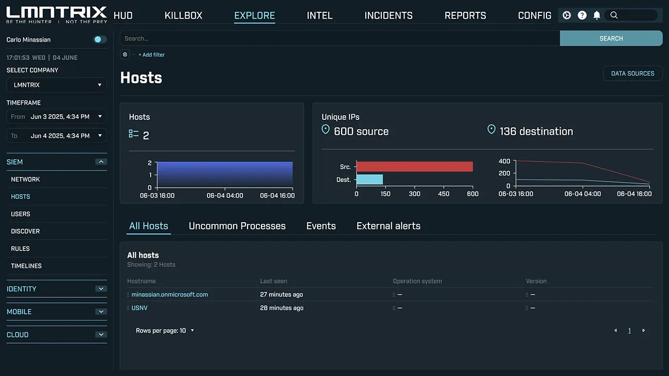
Task: Click the Last seen column header
Action: click(x=274, y=281)
